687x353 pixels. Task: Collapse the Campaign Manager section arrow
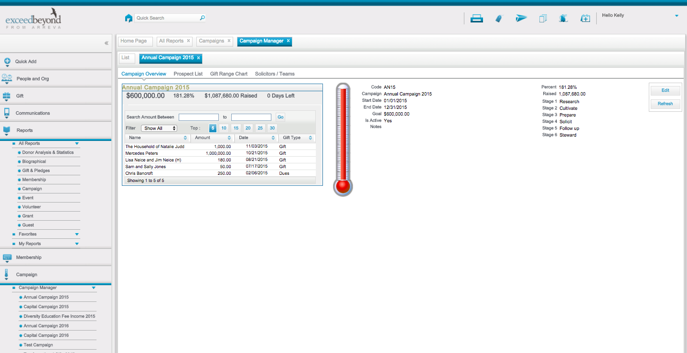tap(94, 288)
